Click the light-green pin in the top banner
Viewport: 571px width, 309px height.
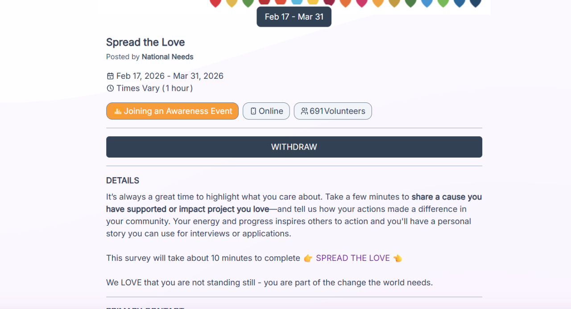coord(443,3)
